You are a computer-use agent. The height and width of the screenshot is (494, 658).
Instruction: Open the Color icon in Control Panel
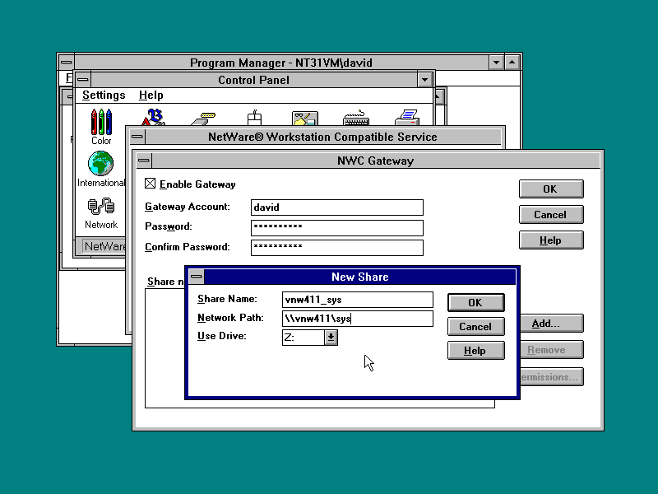point(101,127)
